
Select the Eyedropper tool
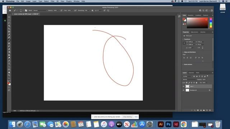(9, 34)
